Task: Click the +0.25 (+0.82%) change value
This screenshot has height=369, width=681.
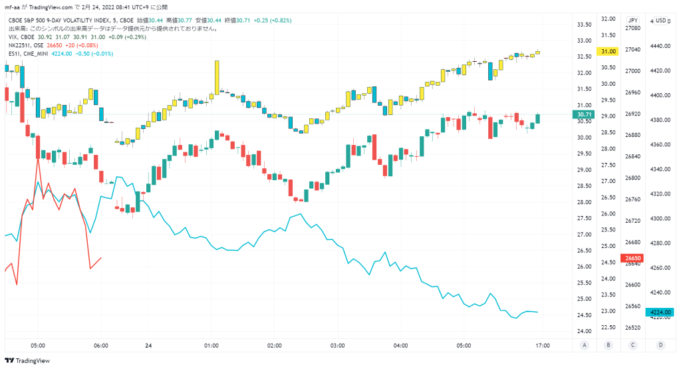Action: click(x=273, y=21)
